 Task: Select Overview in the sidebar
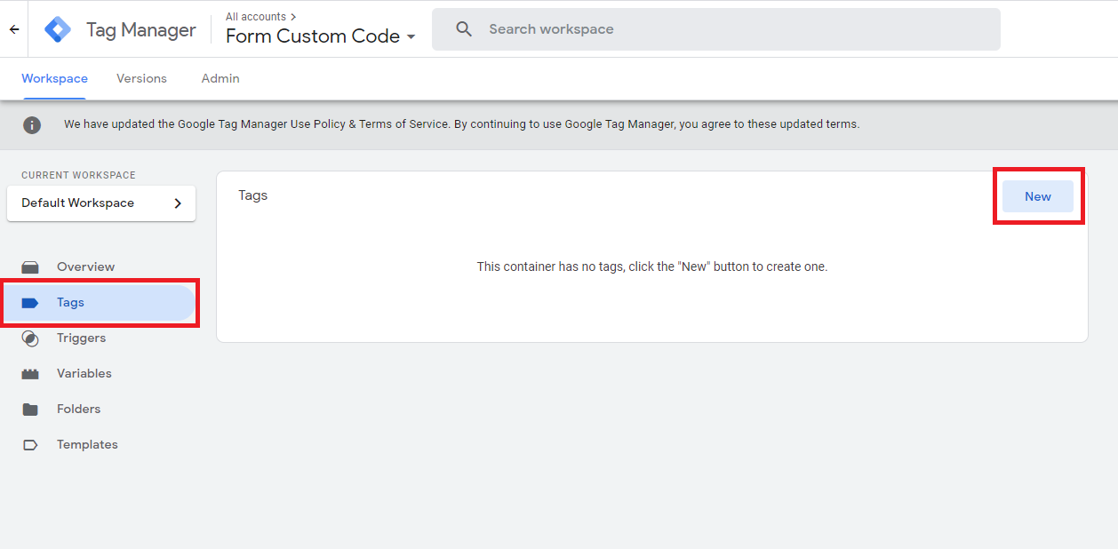(100, 267)
